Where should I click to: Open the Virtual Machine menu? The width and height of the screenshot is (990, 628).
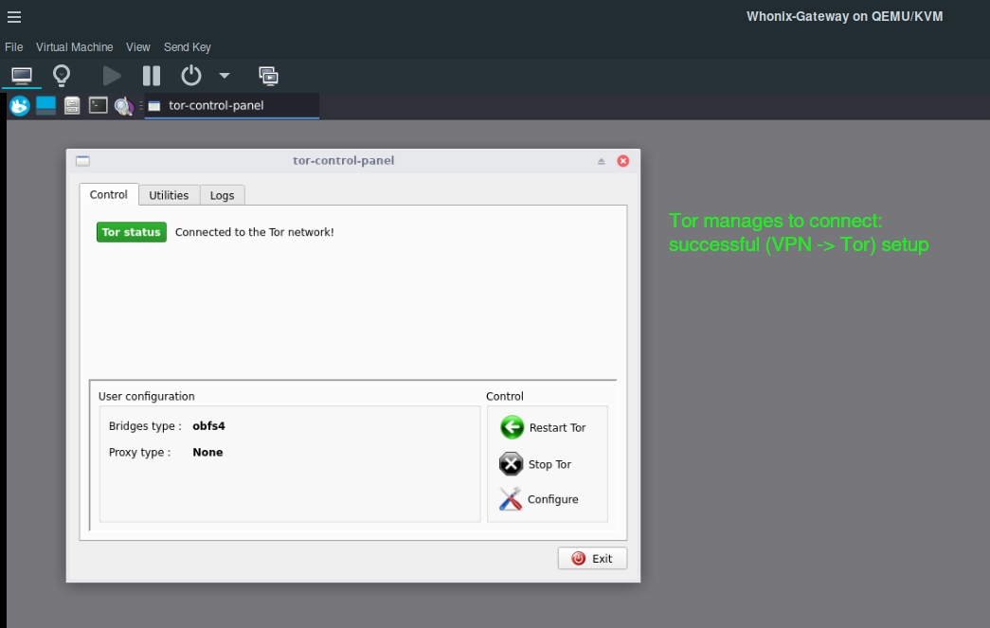tap(75, 47)
